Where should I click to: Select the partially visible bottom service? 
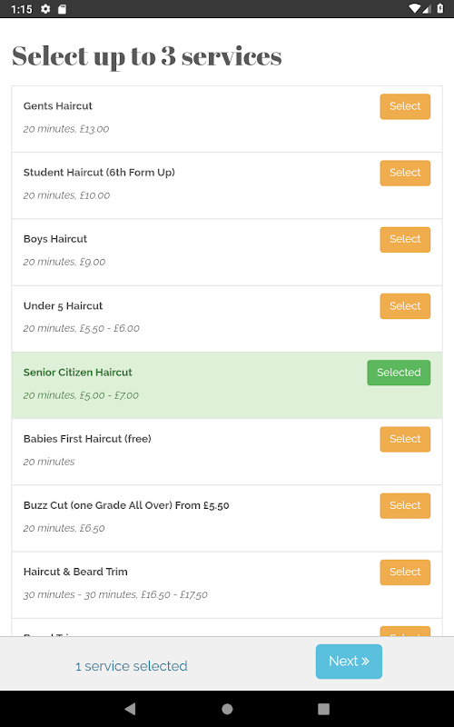405,632
